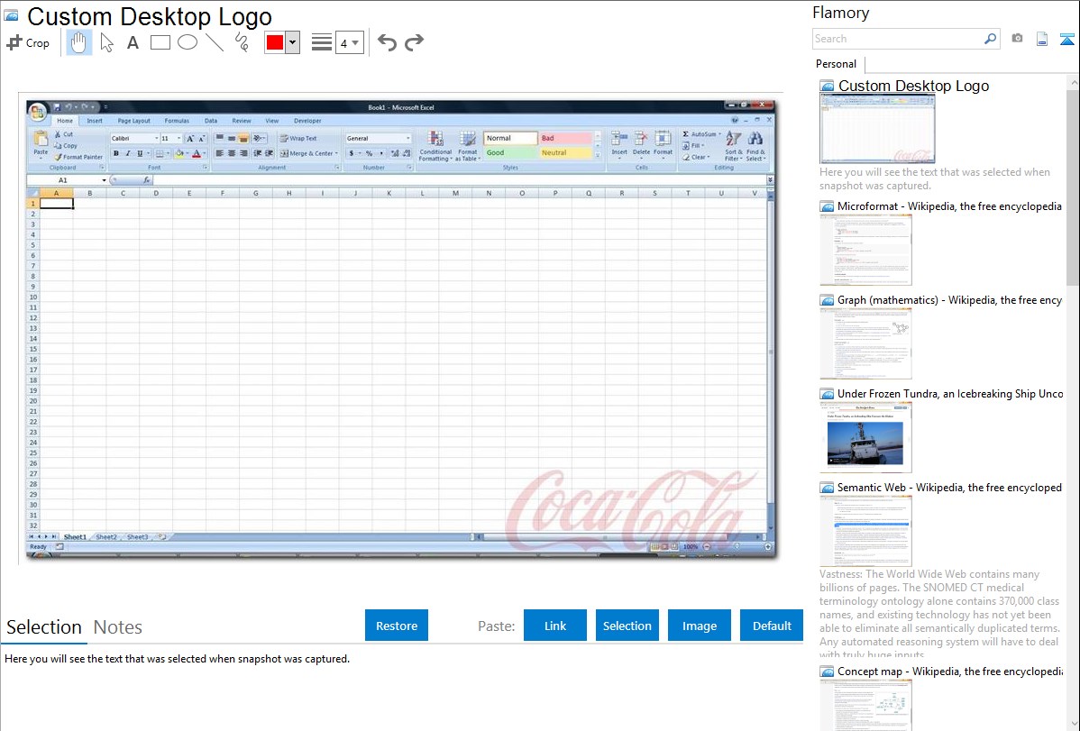Click the Image paste button
1080x731 pixels.
699,626
